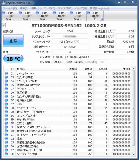This screenshot has height=160, width=139.
Task: Click the 0 時間 usage hours field
Action: (125, 52)
